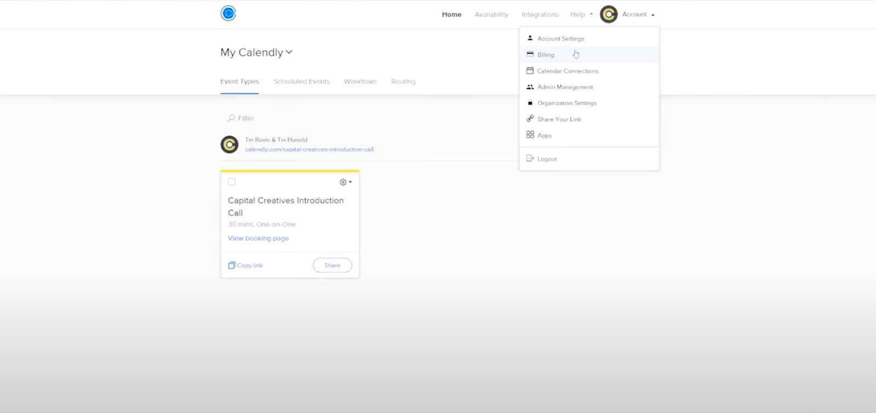Image resolution: width=876 pixels, height=413 pixels.
Task: Click the credit card icon beside Billing
Action: [530, 54]
